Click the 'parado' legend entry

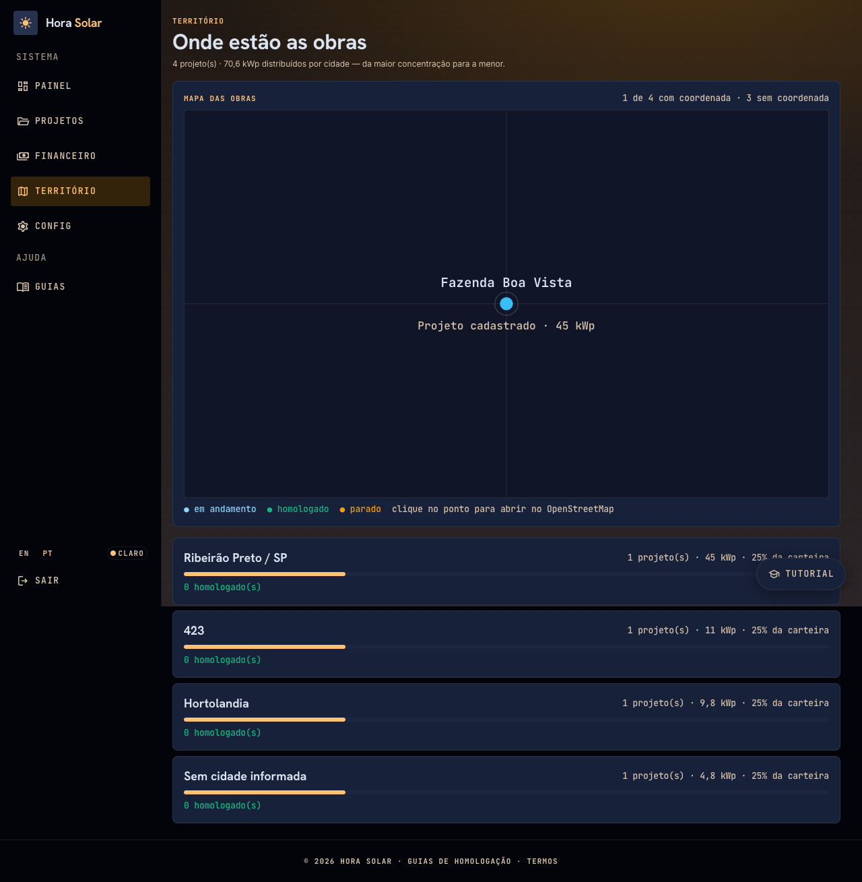pyautogui.click(x=360, y=509)
